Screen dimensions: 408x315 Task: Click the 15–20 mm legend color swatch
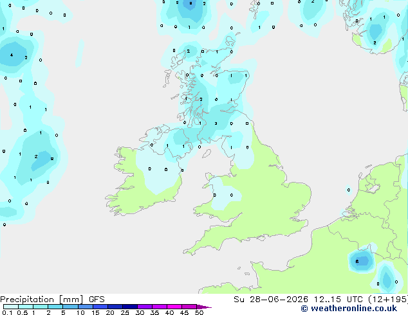click(100, 307)
